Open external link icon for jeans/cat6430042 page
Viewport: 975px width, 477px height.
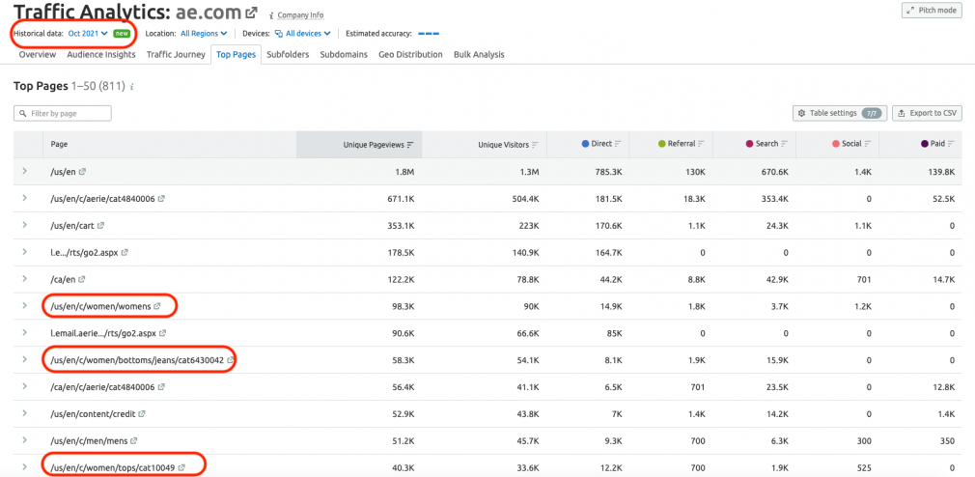tap(230, 360)
